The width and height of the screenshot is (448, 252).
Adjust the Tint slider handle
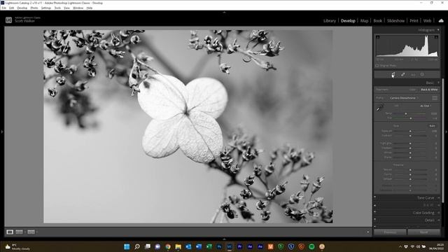(411, 118)
